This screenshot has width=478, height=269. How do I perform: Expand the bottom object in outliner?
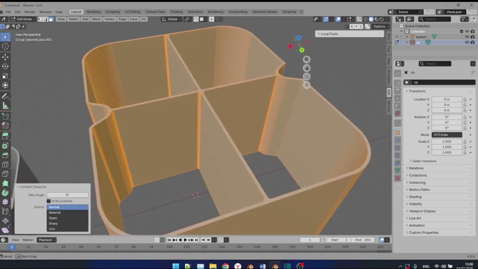click(407, 37)
